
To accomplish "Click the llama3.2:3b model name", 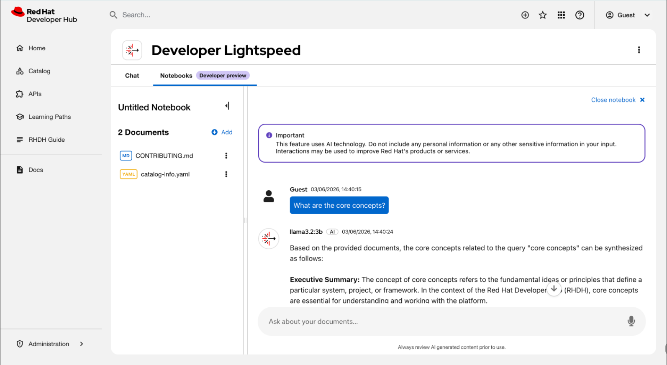I will coord(306,232).
